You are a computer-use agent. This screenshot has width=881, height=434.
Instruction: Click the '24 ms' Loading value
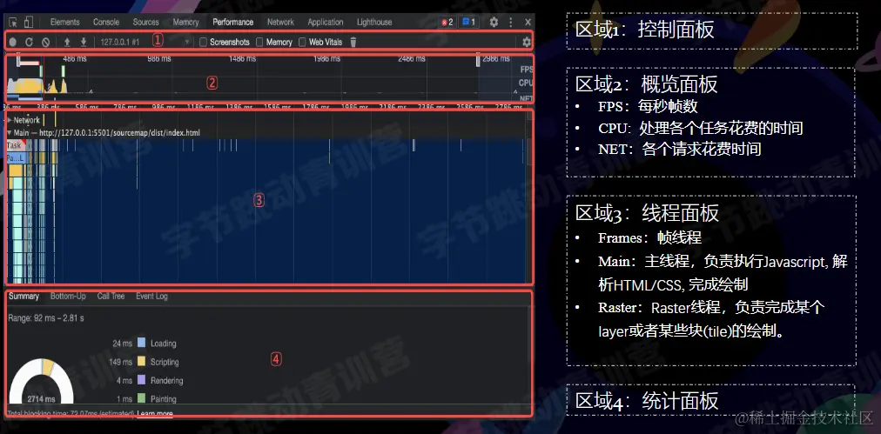[x=123, y=343]
